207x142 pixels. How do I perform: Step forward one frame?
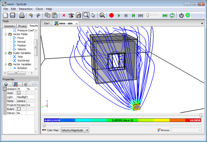(x=133, y=16)
